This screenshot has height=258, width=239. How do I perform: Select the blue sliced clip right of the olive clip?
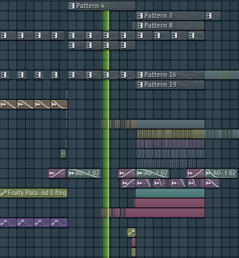(x=222, y=134)
